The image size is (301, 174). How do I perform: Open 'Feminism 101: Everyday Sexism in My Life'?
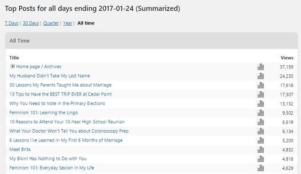click(x=52, y=168)
